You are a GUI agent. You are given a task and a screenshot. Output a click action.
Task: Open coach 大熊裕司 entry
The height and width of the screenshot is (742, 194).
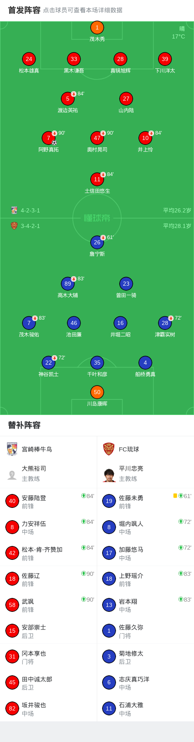tap(48, 474)
